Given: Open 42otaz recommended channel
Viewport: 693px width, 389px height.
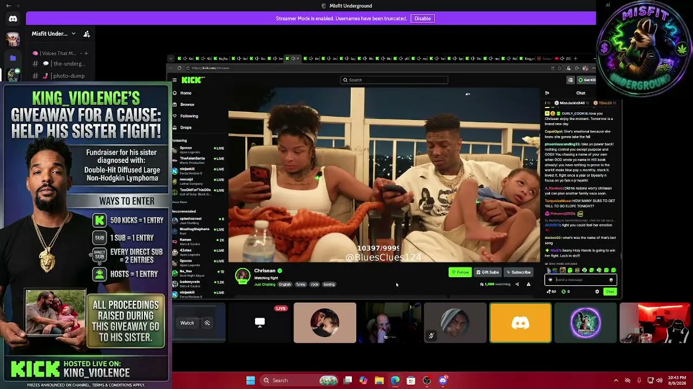Looking at the screenshot, I should (x=198, y=252).
